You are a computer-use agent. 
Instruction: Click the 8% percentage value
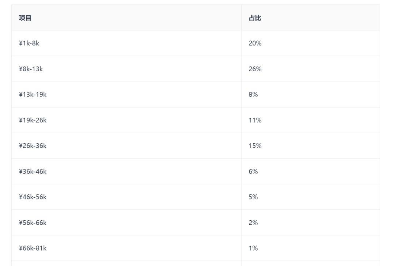tap(253, 94)
